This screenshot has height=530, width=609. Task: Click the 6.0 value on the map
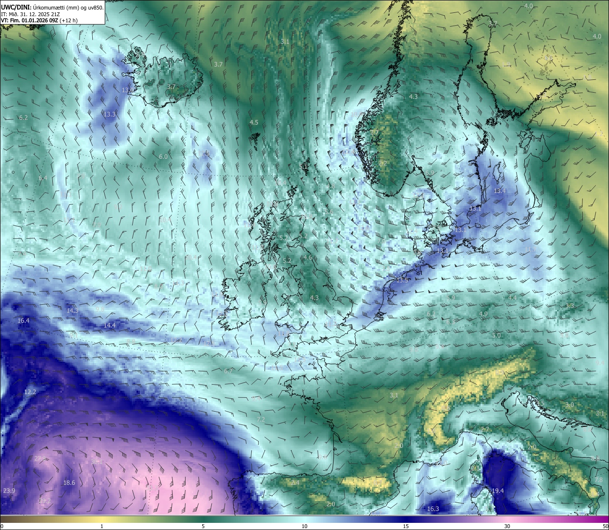point(163,156)
